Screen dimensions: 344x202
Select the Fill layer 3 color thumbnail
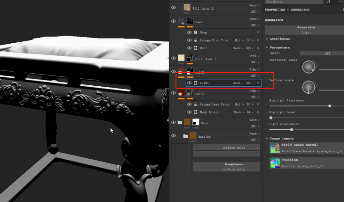[x=181, y=58]
